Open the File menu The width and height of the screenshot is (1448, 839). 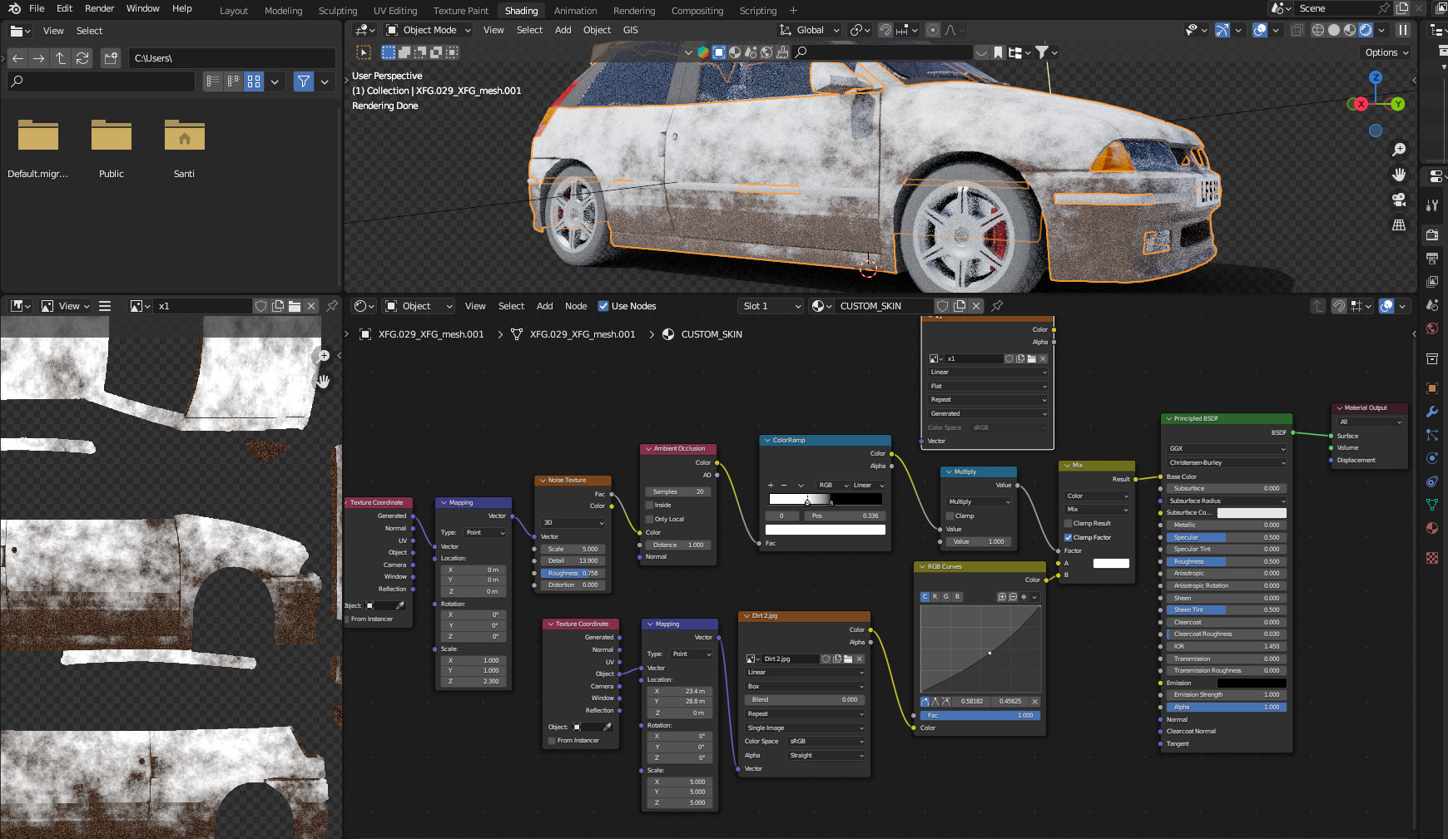coord(37,8)
